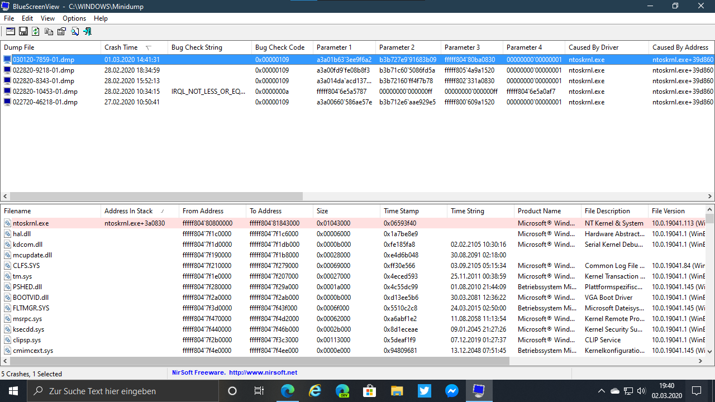This screenshot has height=402, width=715.
Task: Select 022820-8343-01.dmp dump row
Action: point(357,81)
